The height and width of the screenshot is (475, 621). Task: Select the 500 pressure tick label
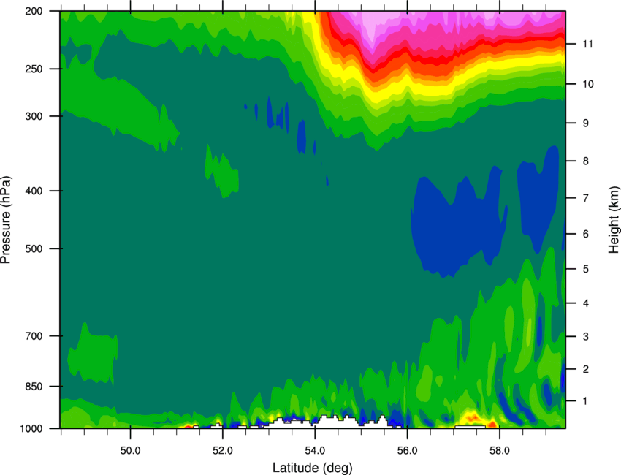click(34, 248)
